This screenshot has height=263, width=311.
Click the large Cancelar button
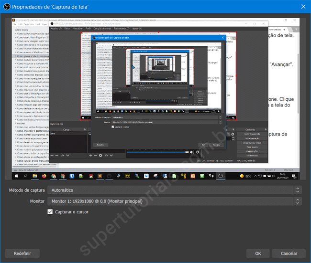(289, 253)
